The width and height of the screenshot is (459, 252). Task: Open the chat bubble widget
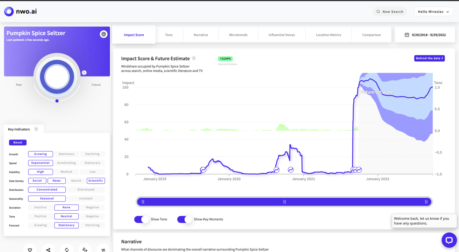(x=449, y=240)
